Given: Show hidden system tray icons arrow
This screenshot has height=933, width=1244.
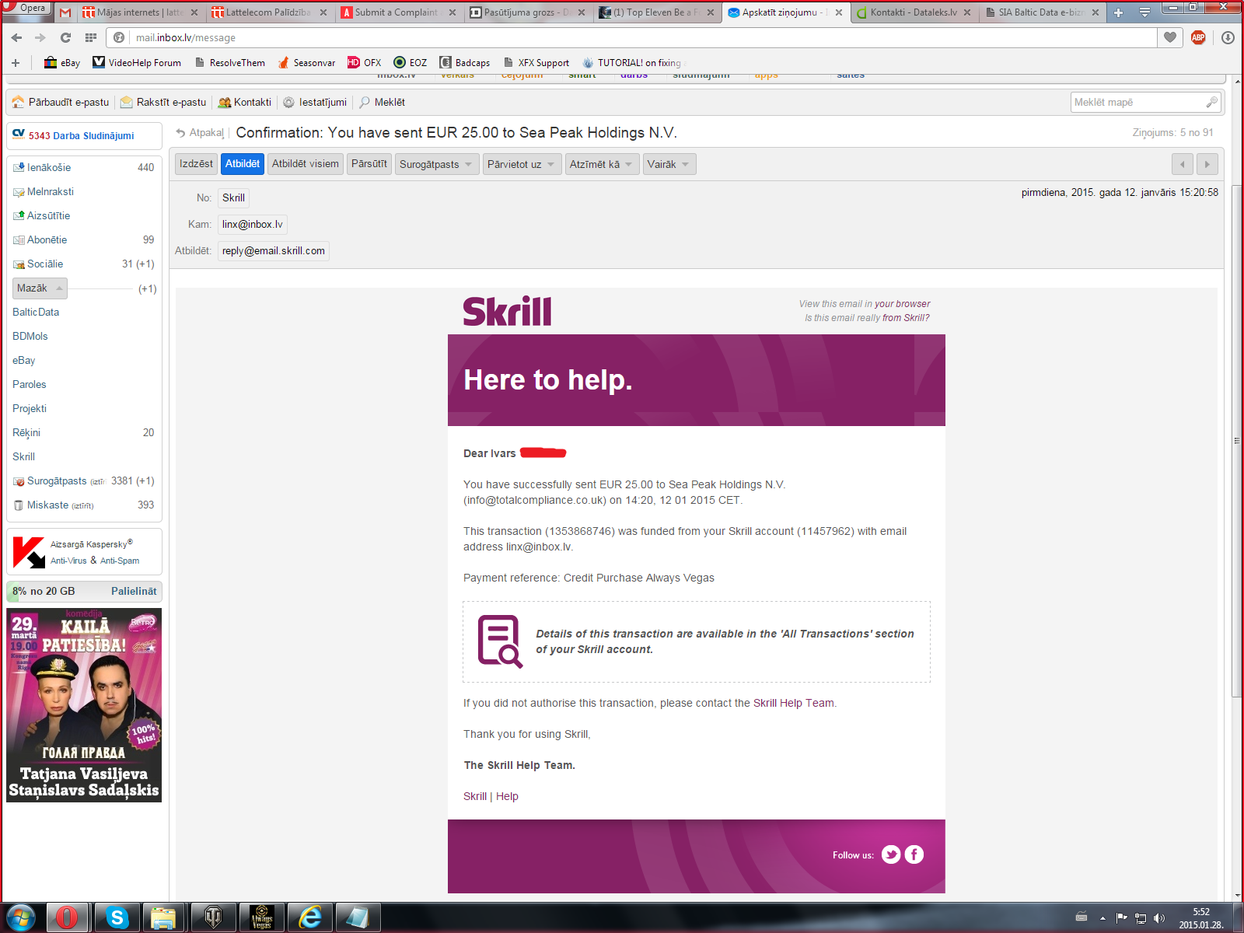Looking at the screenshot, I should pyautogui.click(x=1102, y=918).
